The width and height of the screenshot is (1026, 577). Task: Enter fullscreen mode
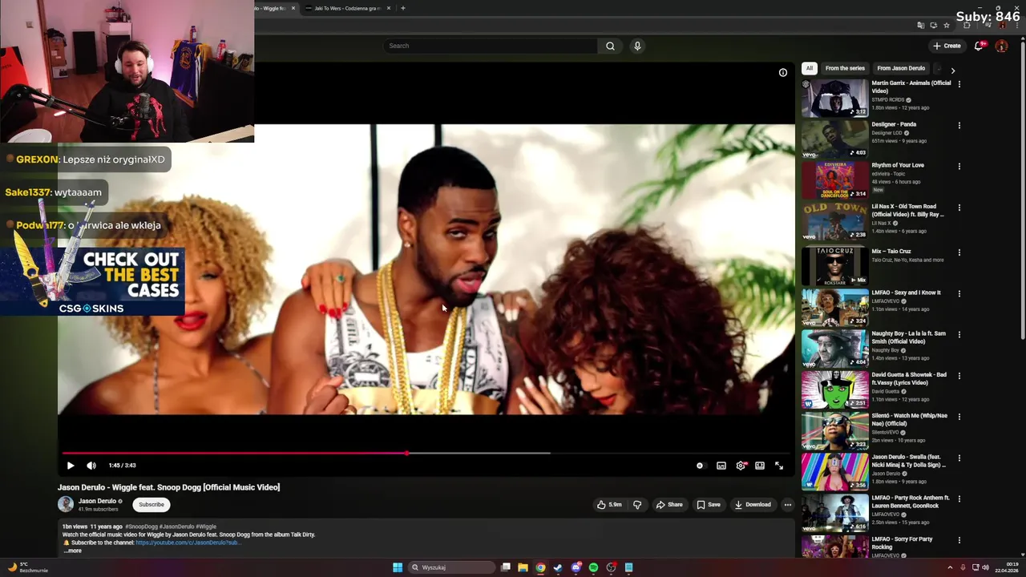click(779, 466)
